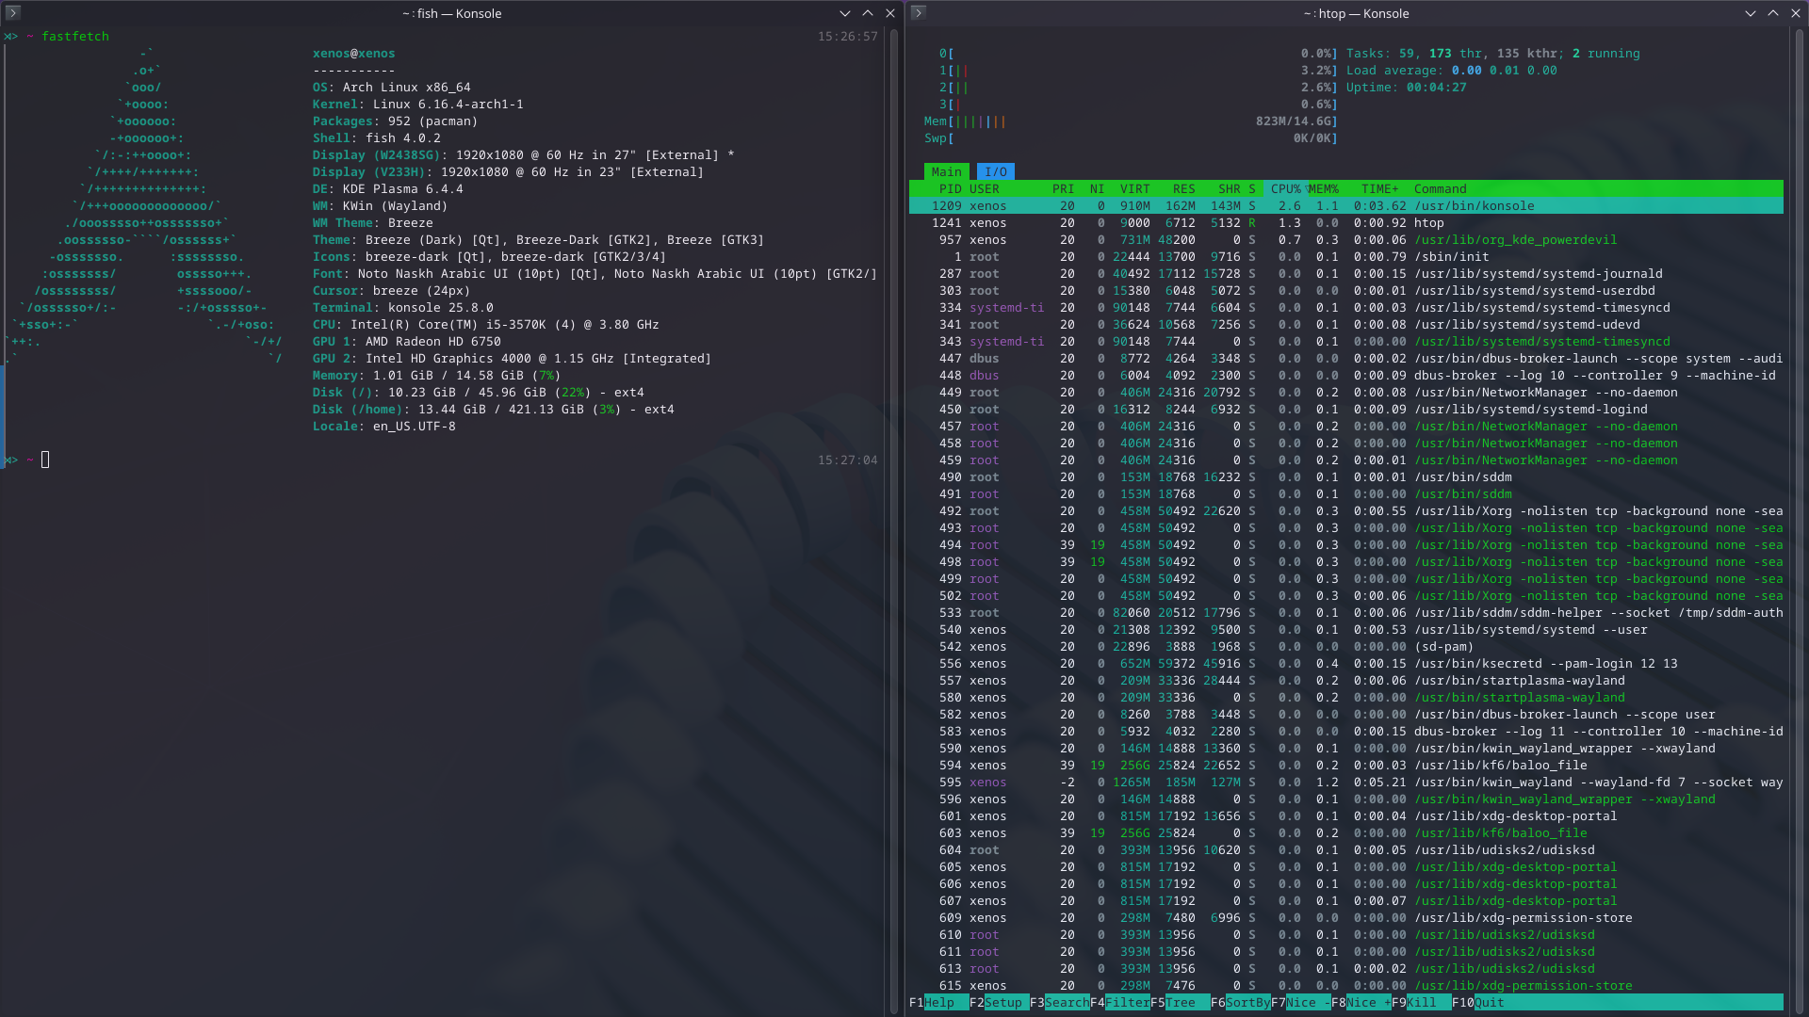Image resolution: width=1809 pixels, height=1017 pixels.
Task: Switch to the I/O tab in htop
Action: (x=995, y=172)
